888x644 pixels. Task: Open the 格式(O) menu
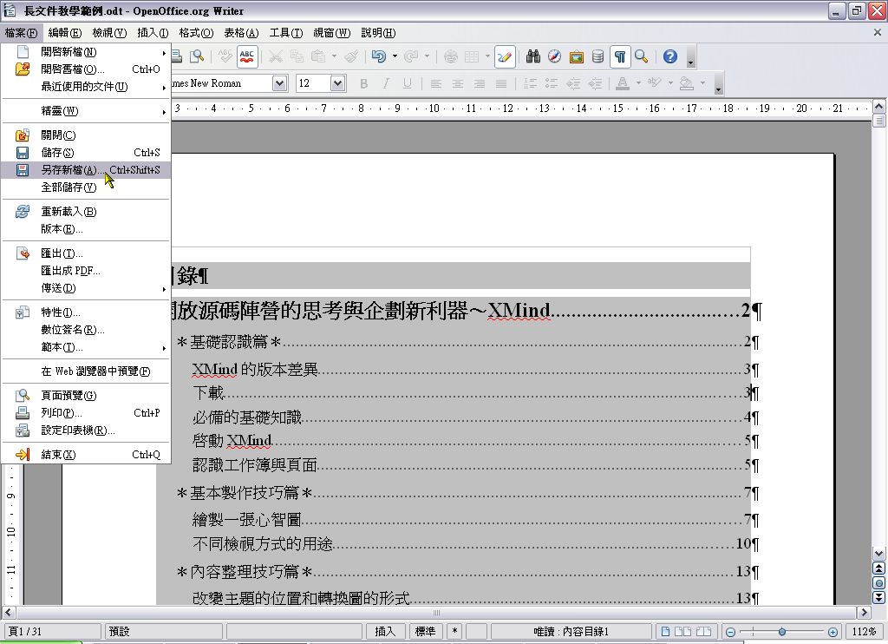tap(196, 33)
